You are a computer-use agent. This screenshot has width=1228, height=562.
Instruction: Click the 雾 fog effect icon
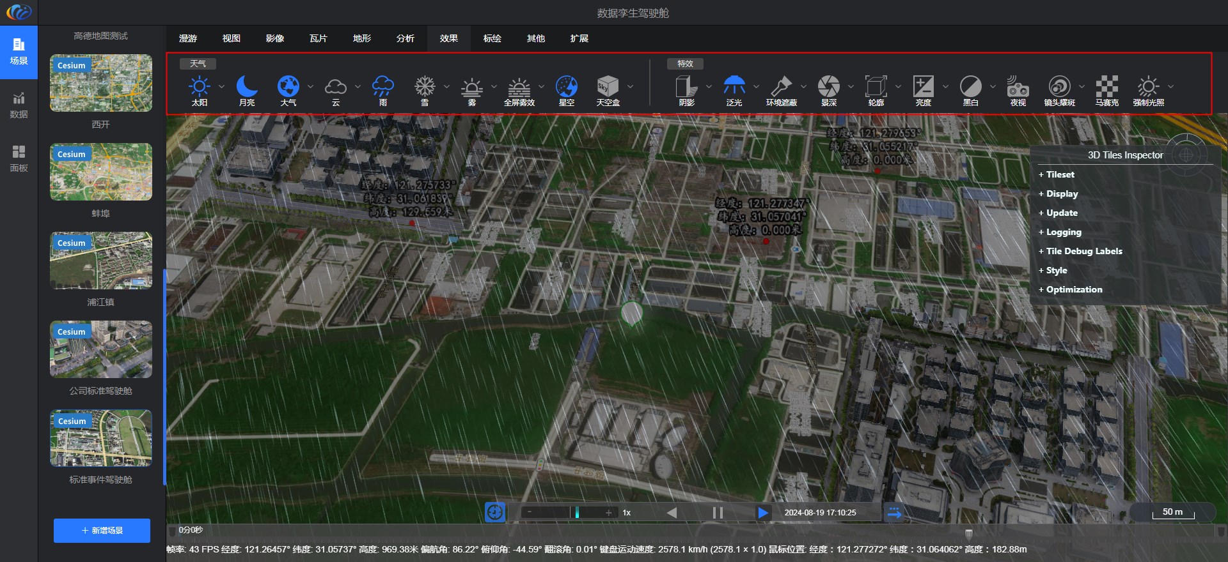(x=472, y=87)
